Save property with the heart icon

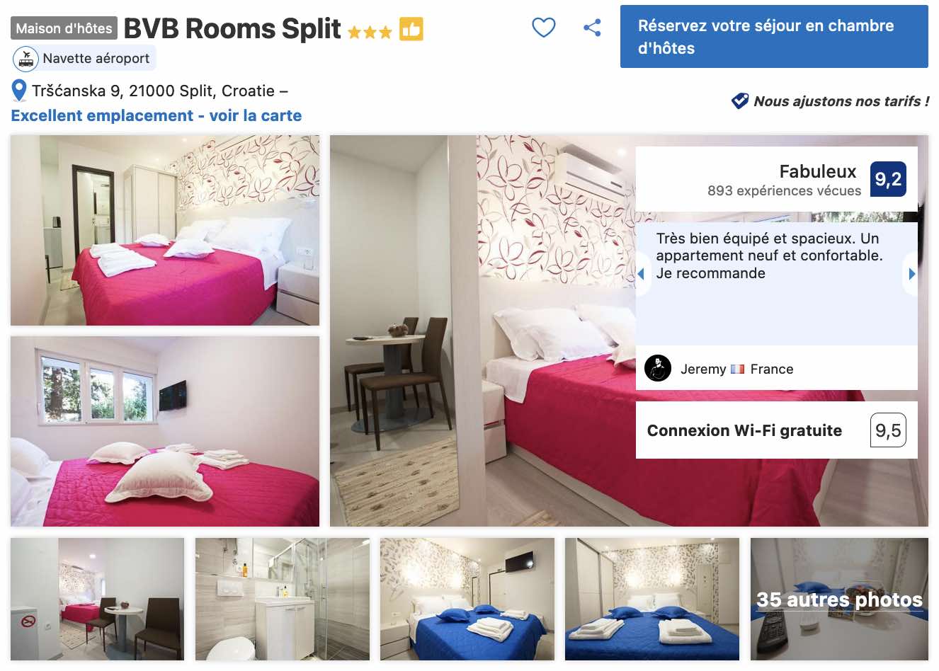point(543,28)
